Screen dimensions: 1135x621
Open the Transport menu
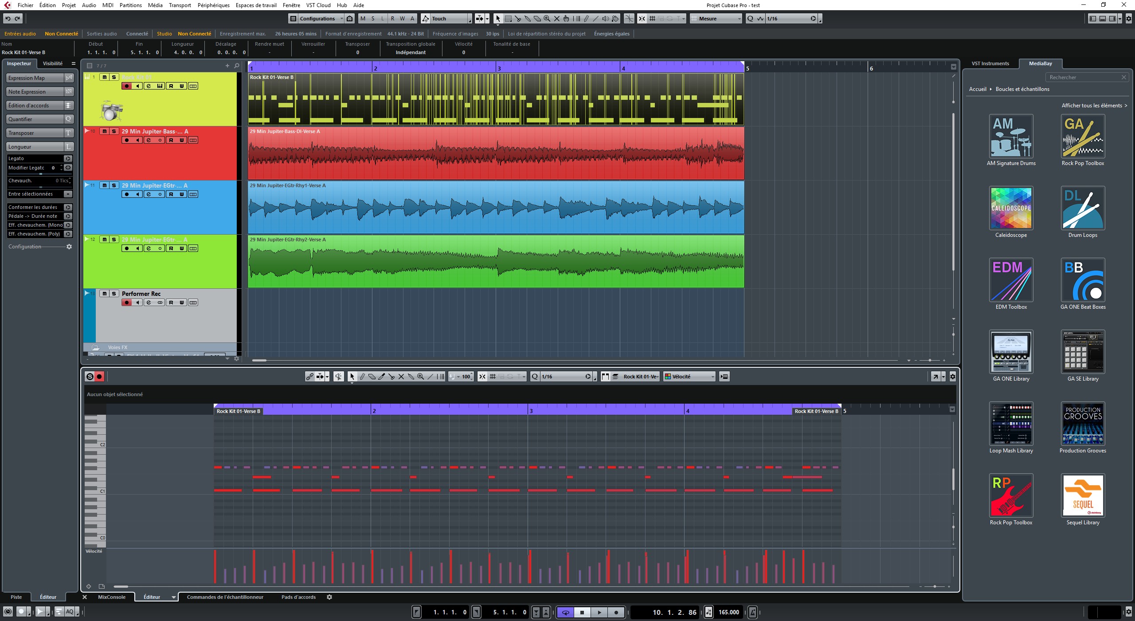click(180, 5)
